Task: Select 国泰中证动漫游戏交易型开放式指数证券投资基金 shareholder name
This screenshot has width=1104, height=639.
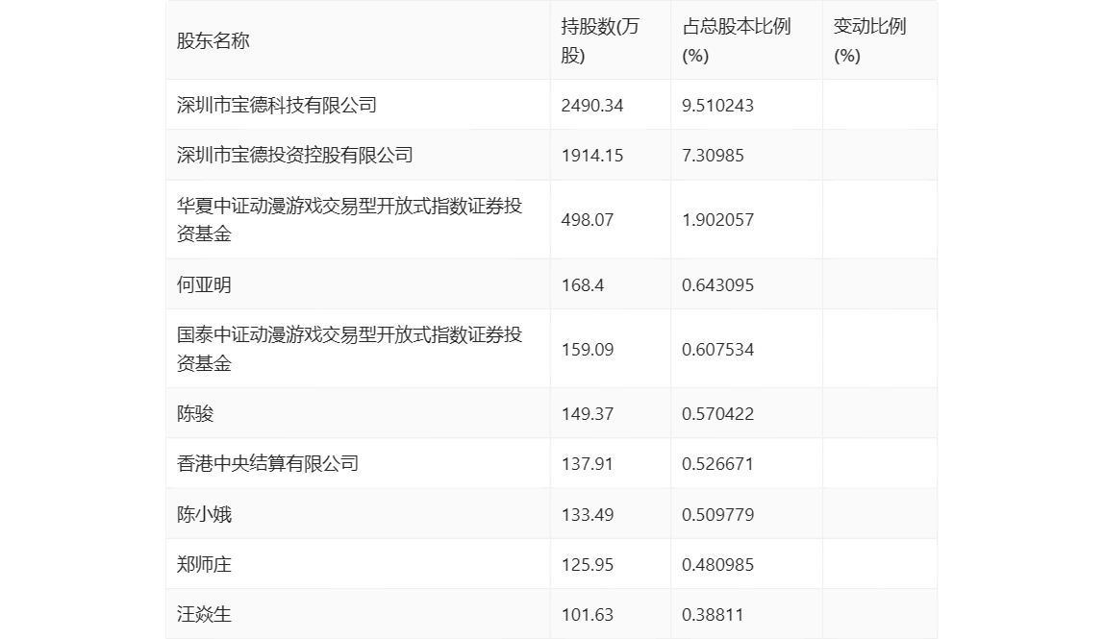Action: 349,349
